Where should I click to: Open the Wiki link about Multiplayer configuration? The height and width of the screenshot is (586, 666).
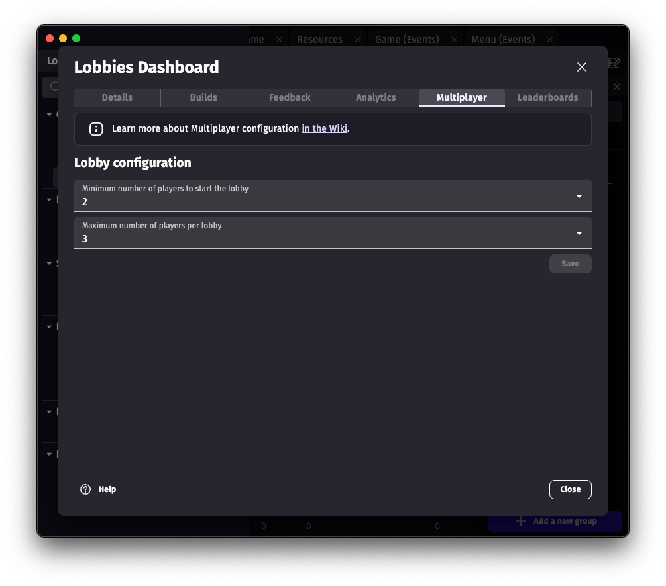pos(324,129)
